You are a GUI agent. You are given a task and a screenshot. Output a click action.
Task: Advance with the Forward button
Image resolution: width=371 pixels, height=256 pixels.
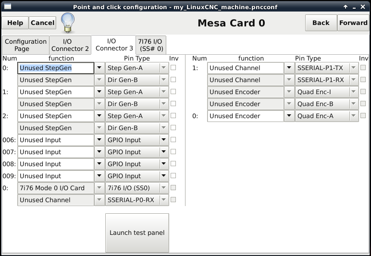coord(353,23)
